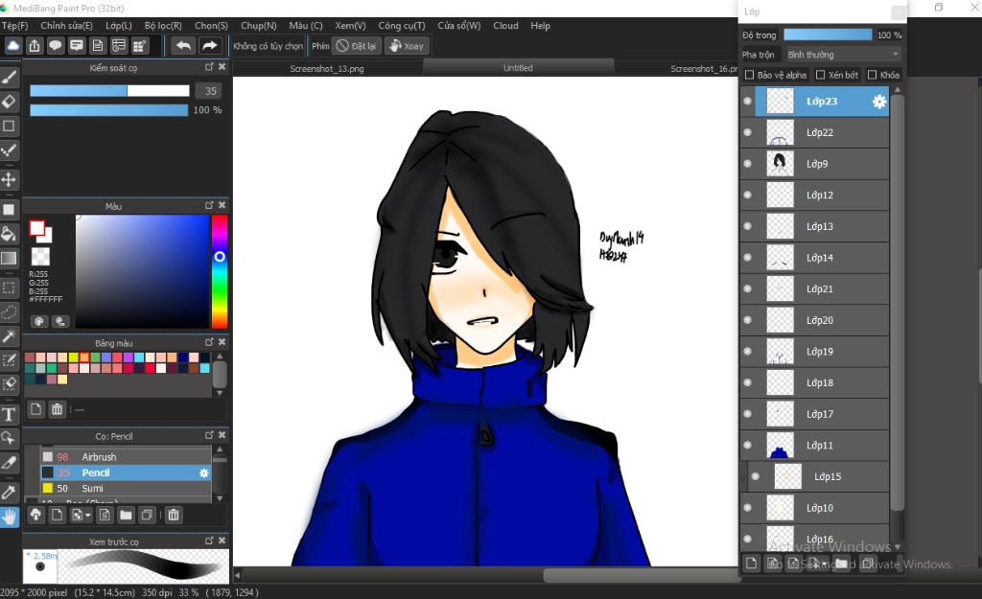Viewport: 982px width, 599px height.
Task: Delete palette color with trash icon
Action: (57, 409)
